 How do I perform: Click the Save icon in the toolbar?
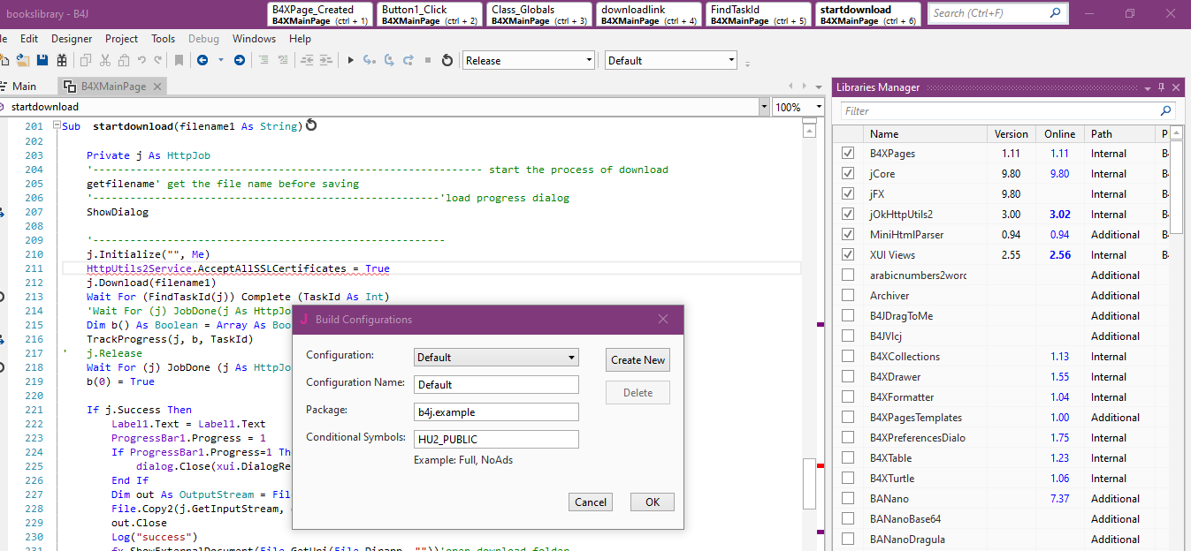42,60
